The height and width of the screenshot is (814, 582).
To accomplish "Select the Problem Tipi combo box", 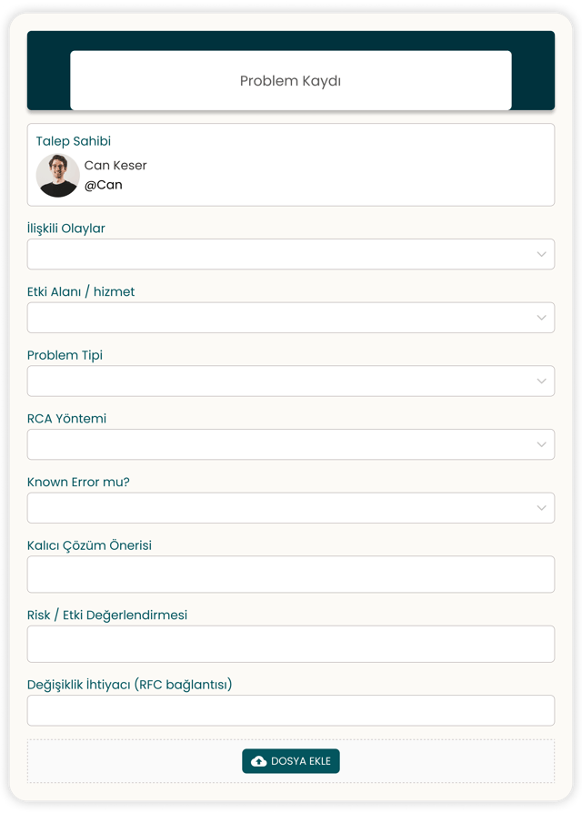I will (273, 382).
